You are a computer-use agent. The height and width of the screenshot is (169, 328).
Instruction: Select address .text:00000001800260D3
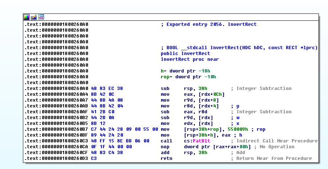(x=56, y=158)
